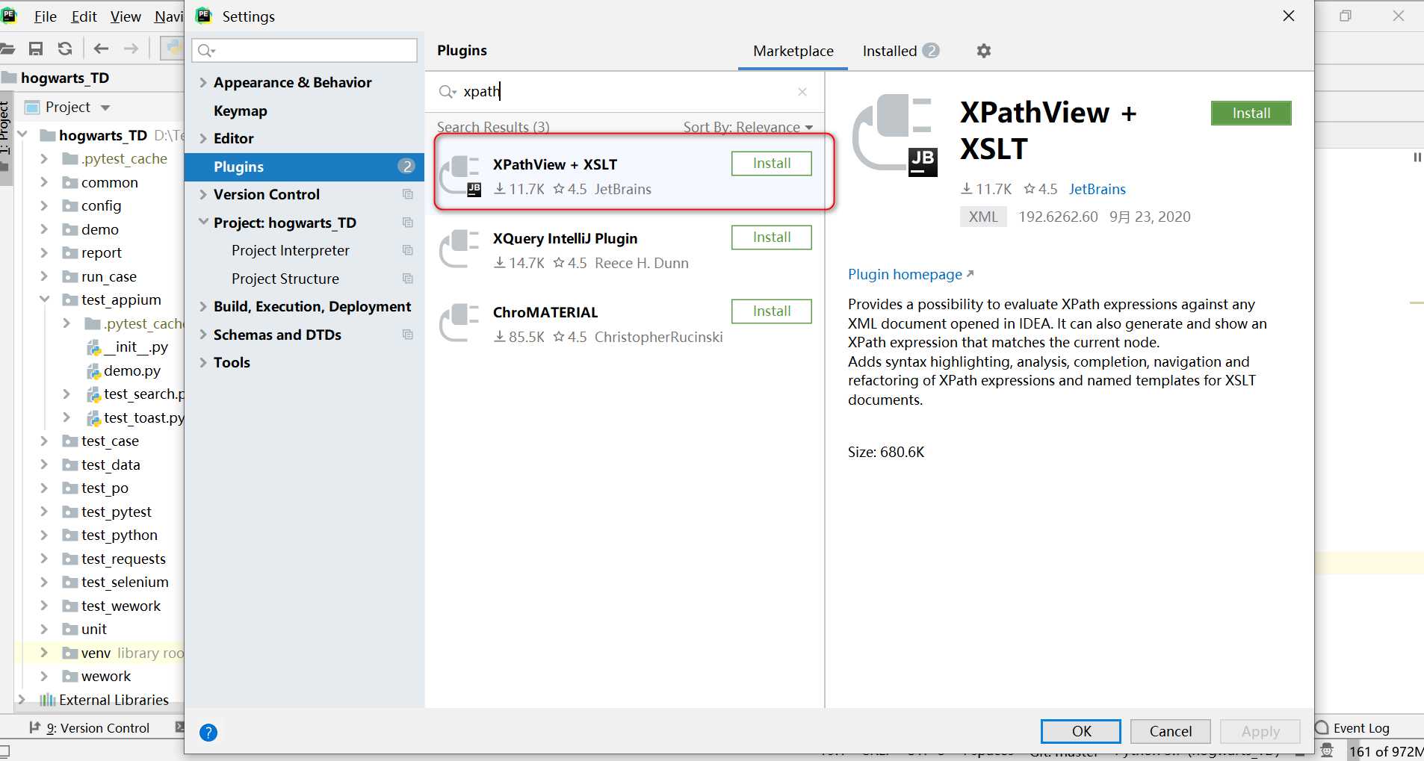
Task: Expand the test_search.py node
Action: (66, 394)
